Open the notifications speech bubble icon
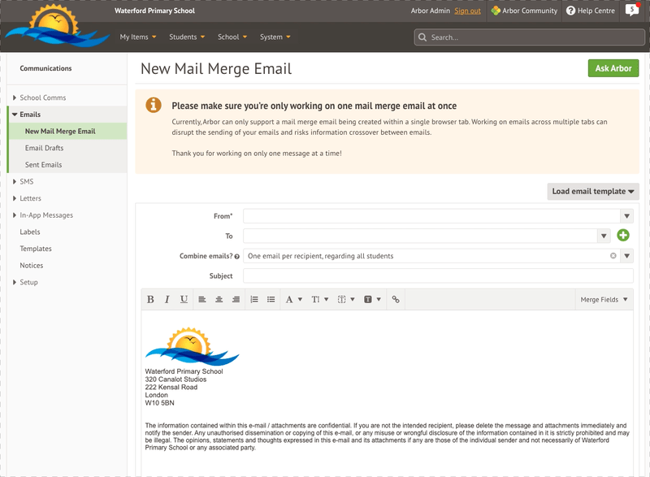Image resolution: width=650 pixels, height=477 pixels. coord(631,11)
